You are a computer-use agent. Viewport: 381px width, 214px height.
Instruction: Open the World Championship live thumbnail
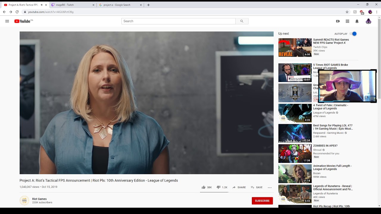[295, 93]
